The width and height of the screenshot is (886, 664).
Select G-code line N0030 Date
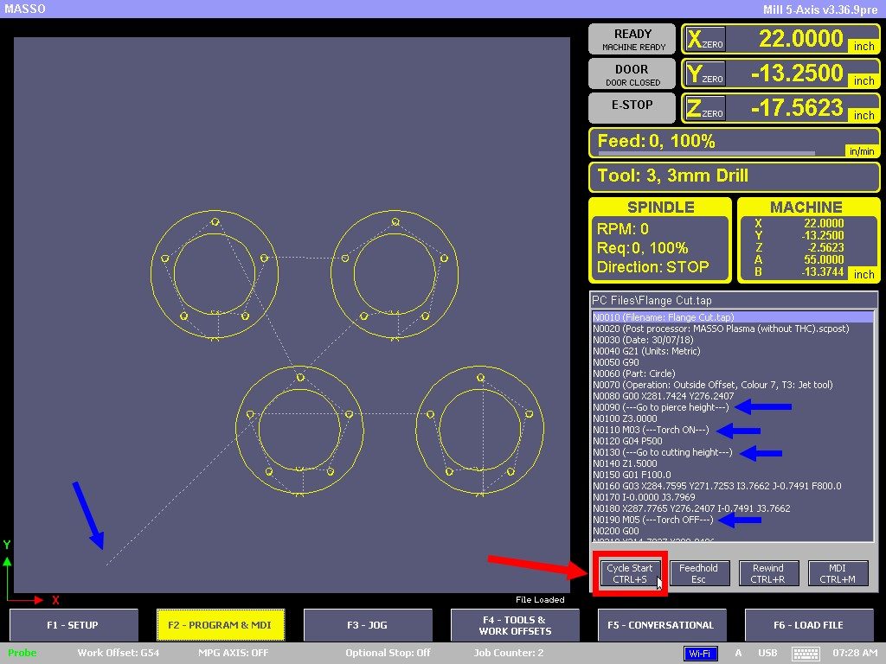click(733, 340)
